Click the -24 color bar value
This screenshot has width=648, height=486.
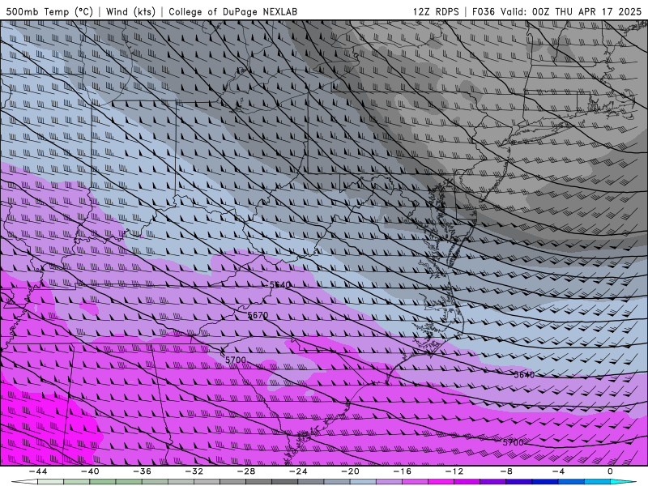(298, 471)
